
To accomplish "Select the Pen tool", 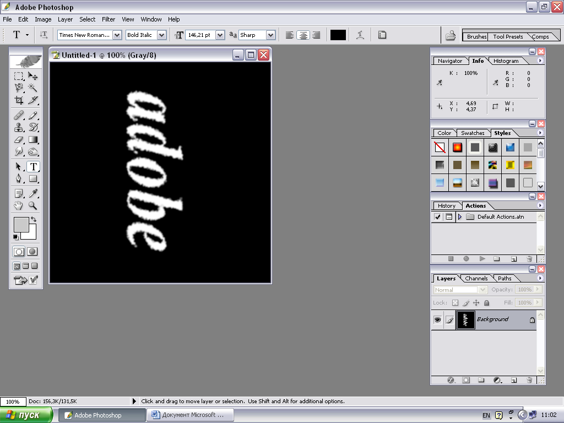I will 19,179.
